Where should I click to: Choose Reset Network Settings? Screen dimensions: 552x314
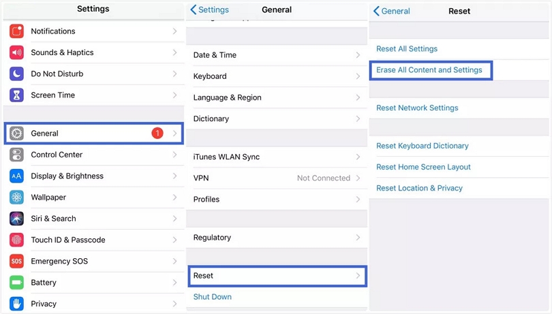click(417, 108)
